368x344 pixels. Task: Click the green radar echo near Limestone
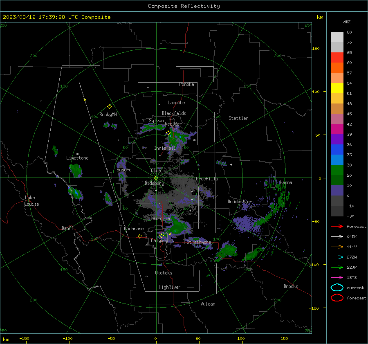point(76,170)
